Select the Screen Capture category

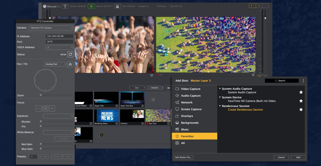[x=195, y=109]
